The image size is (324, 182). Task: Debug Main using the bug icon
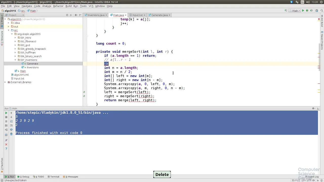coord(307,11)
